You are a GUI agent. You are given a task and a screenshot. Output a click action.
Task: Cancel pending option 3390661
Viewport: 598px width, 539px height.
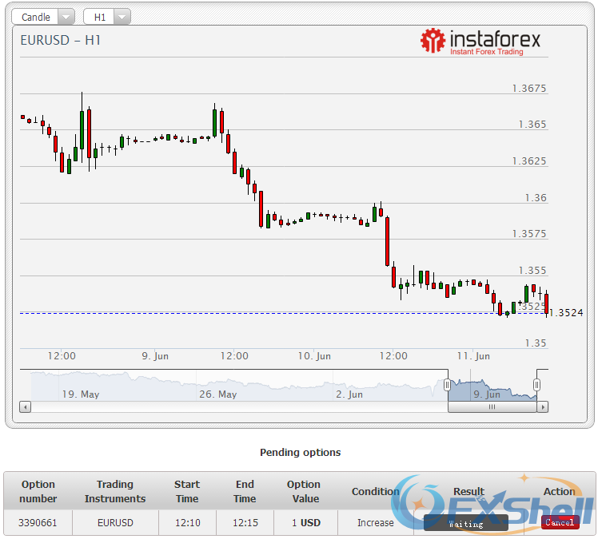[x=560, y=522]
